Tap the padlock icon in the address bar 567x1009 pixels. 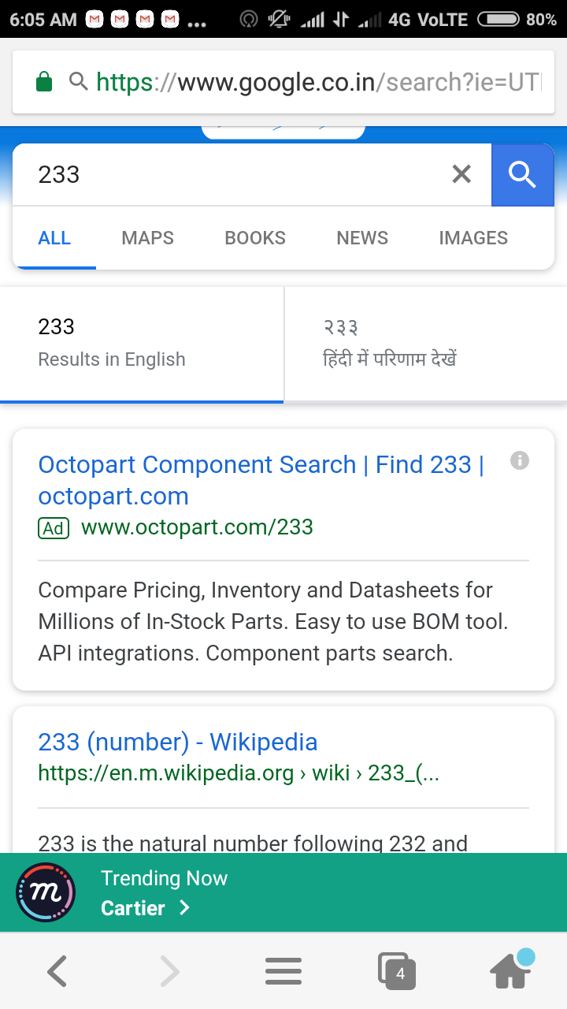[x=45, y=81]
